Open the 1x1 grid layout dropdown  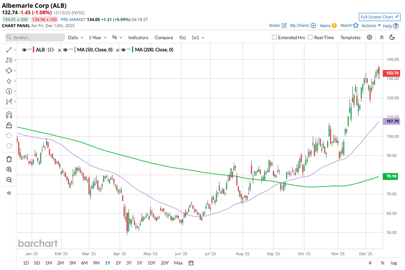tap(198, 38)
